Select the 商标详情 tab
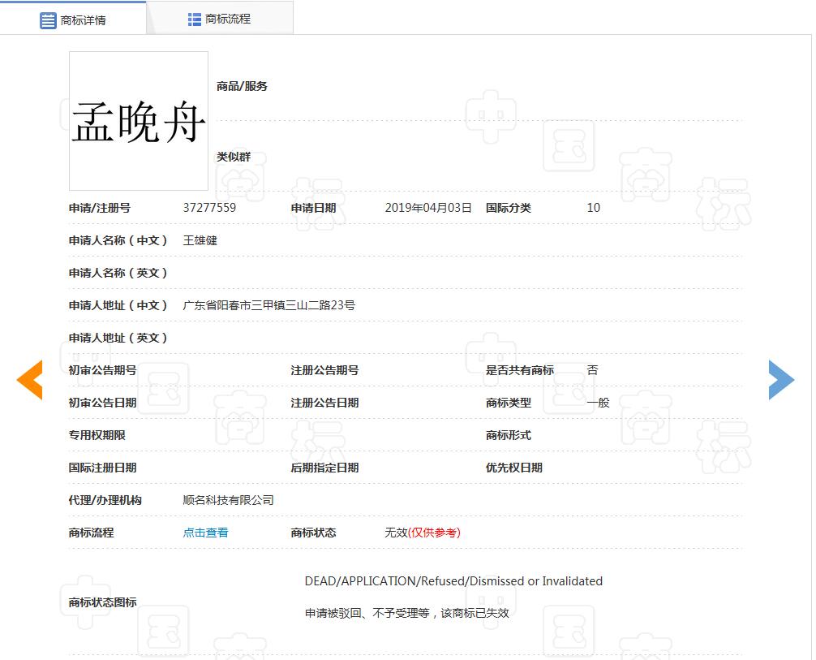Viewport: 816px width, 660px height. click(x=83, y=20)
